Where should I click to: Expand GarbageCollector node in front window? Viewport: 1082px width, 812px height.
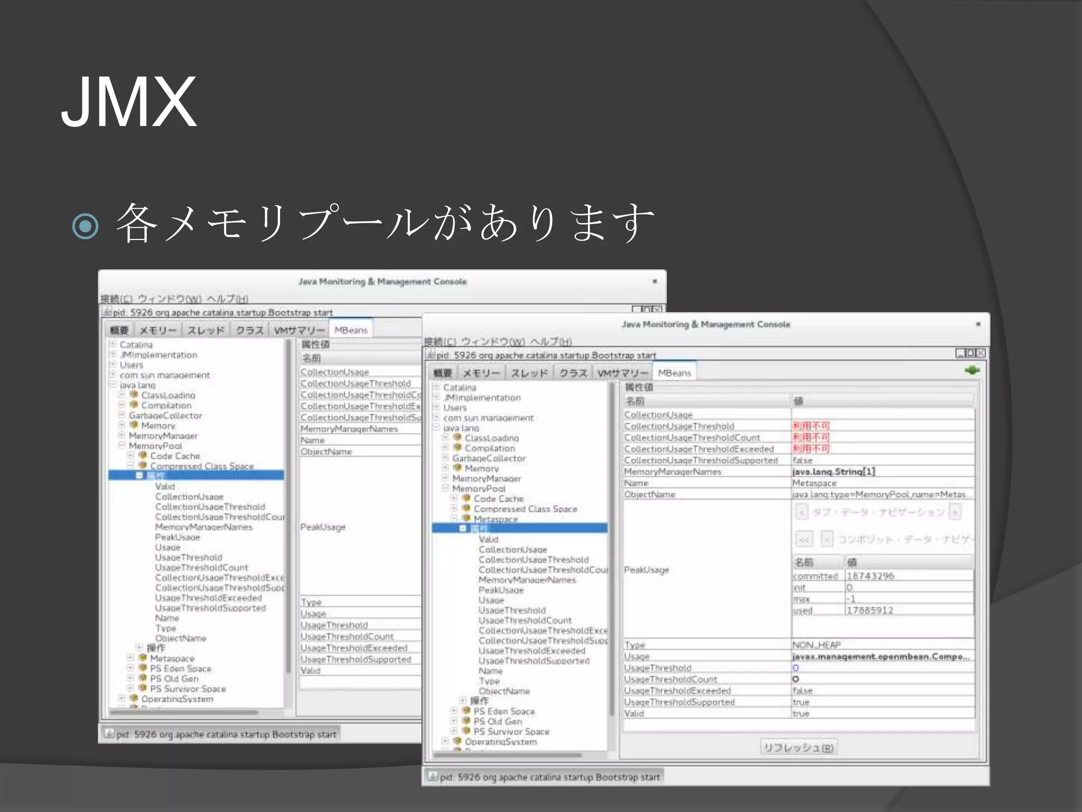coord(445,458)
